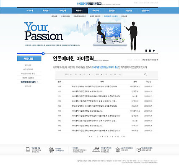Pause the banner slideshow
179x168 pixels.
click(146, 51)
